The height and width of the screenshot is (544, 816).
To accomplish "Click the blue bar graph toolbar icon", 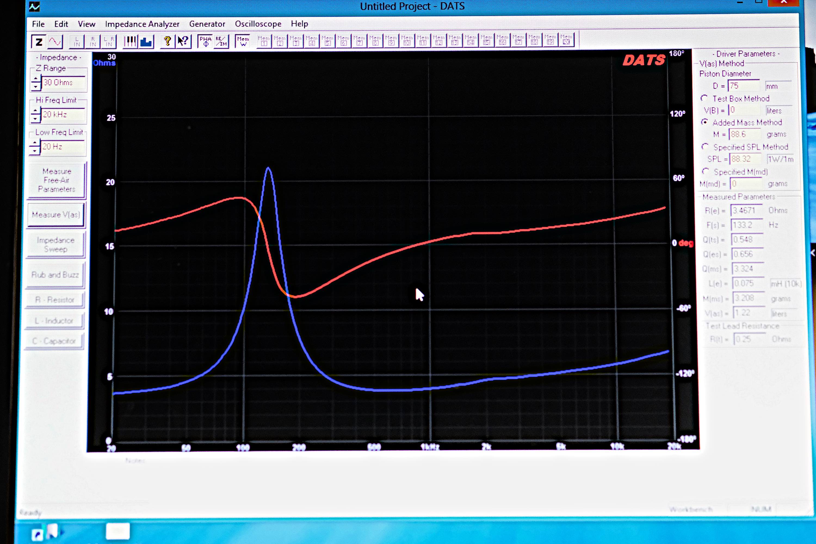I will 146,42.
